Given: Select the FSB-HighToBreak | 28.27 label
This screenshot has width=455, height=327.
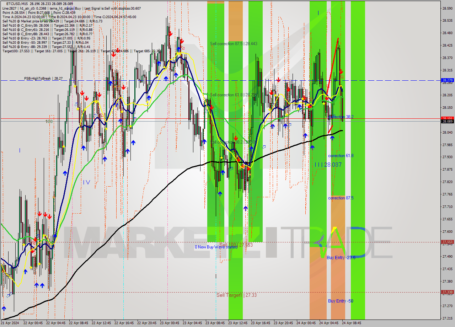Looking at the screenshot, I should pyautogui.click(x=43, y=78).
